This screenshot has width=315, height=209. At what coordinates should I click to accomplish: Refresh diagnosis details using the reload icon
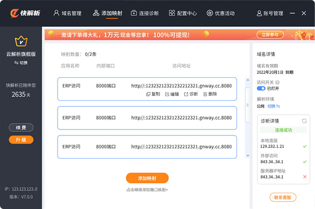point(304,121)
